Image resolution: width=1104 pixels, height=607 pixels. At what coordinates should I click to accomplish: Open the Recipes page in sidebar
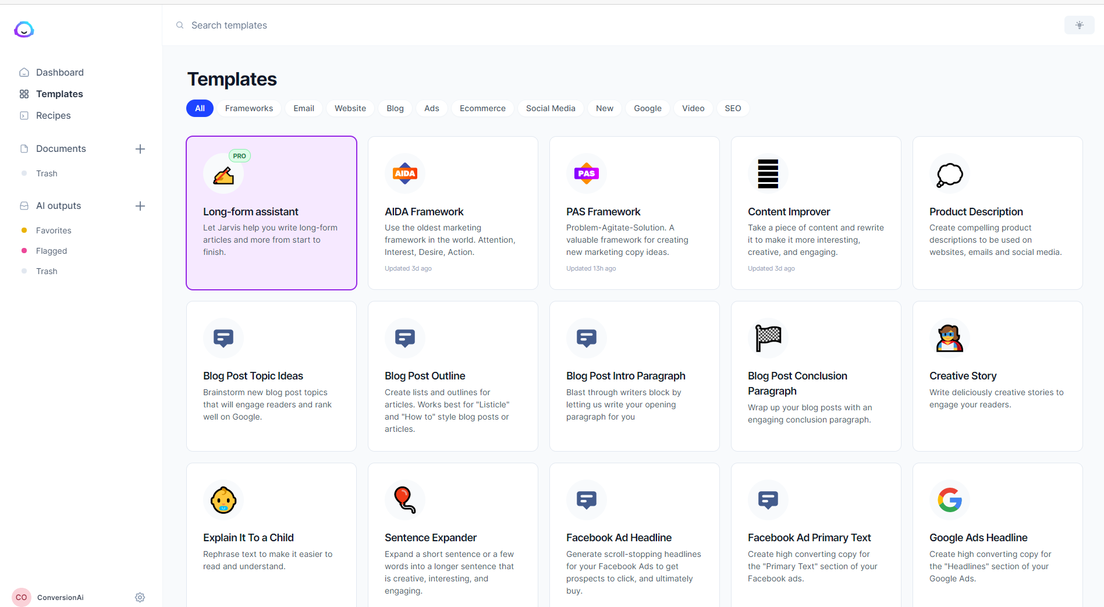[x=53, y=115]
